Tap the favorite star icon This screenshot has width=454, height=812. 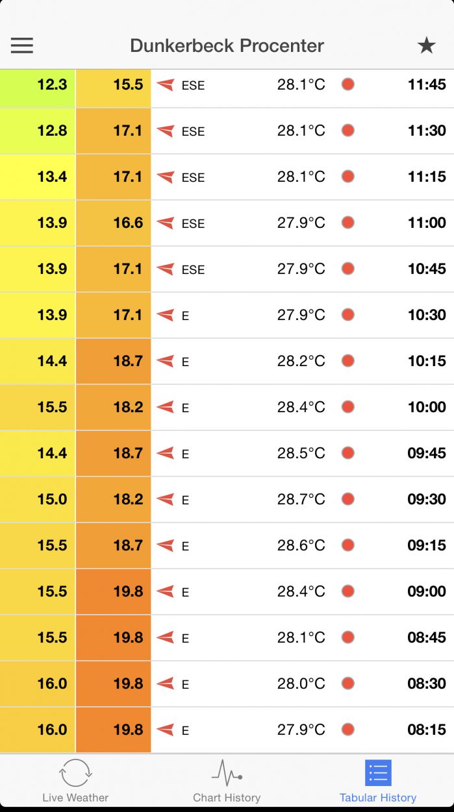(x=426, y=45)
